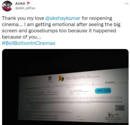This screenshot has height=125, width=130.
Task: Click the QR code in the certificate photo
Action: point(120,108)
